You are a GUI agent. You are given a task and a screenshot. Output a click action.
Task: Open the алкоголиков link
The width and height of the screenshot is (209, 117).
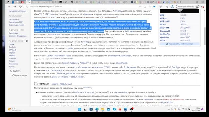point(122,63)
